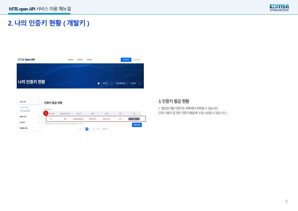Screen dimensions: 298x211
Task: Select API 활용 현황 in sidebar
Action: click(24, 108)
